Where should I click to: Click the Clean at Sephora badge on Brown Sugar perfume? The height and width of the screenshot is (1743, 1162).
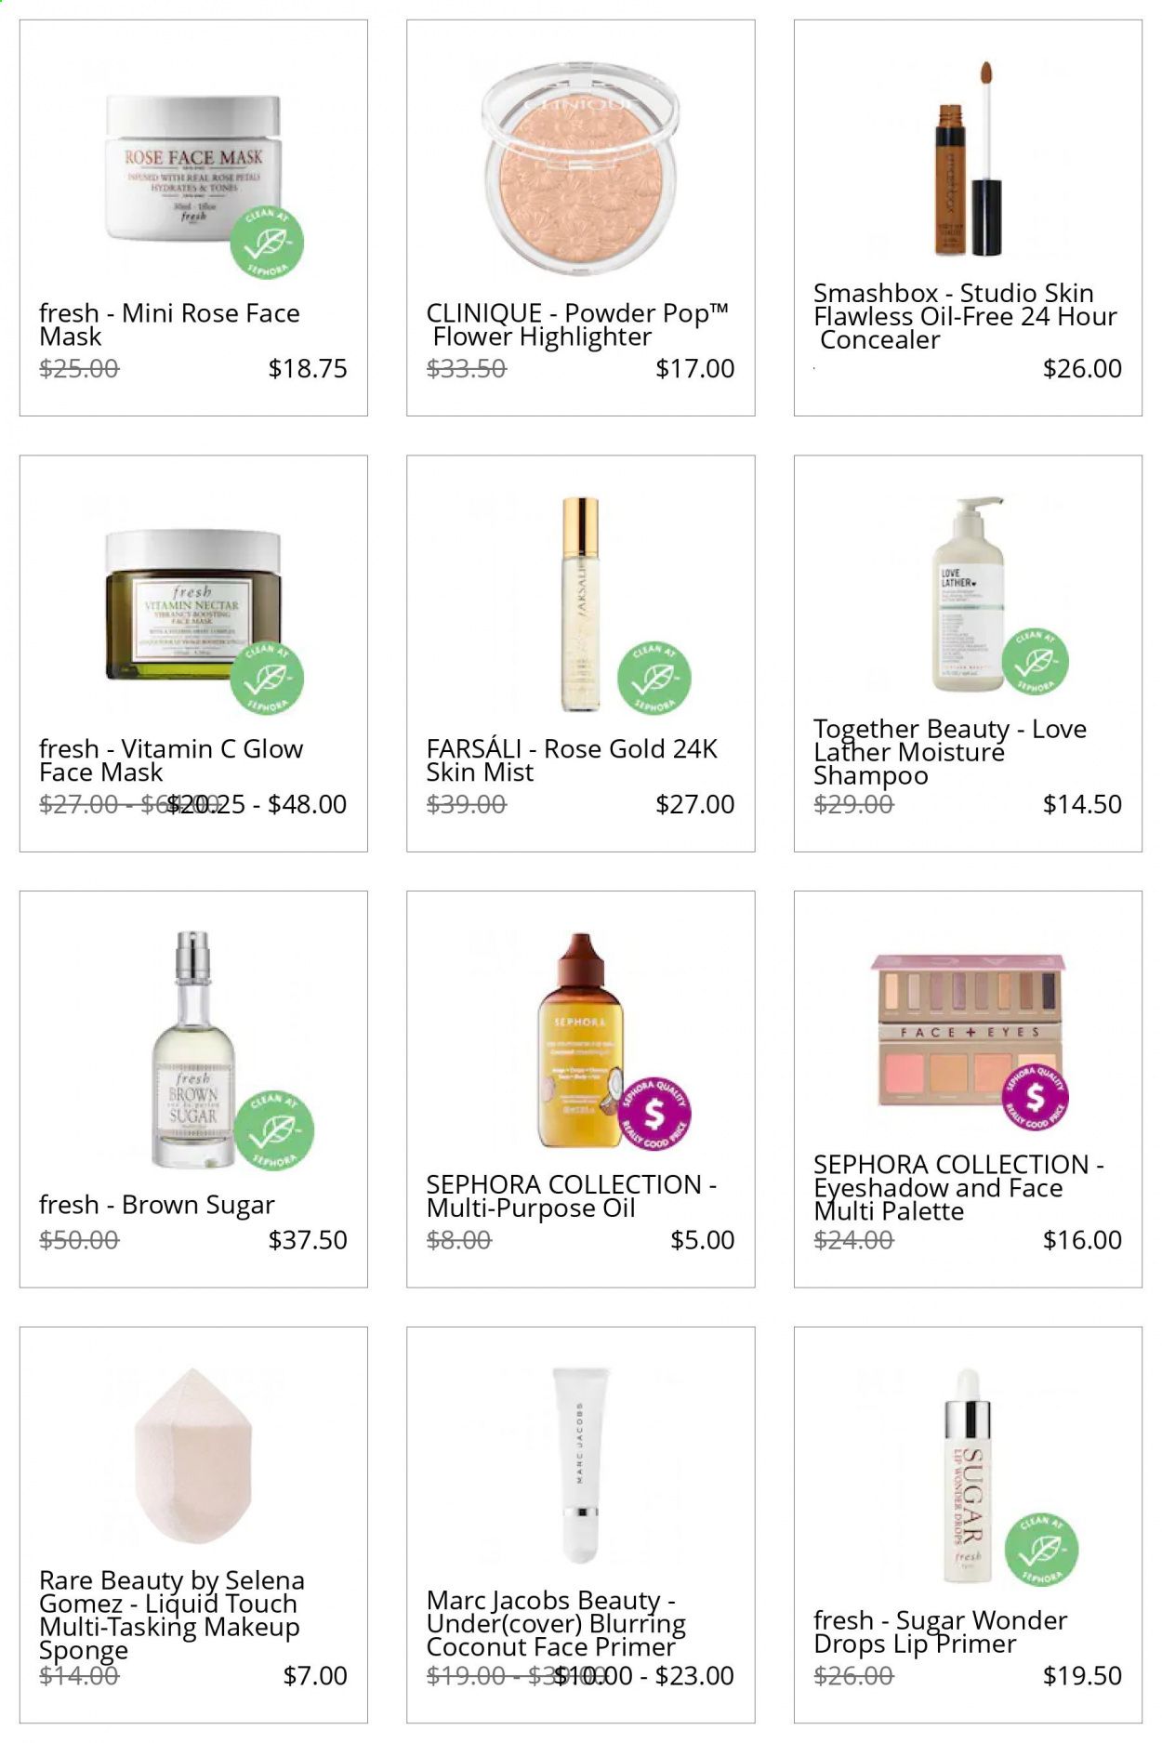(273, 1130)
